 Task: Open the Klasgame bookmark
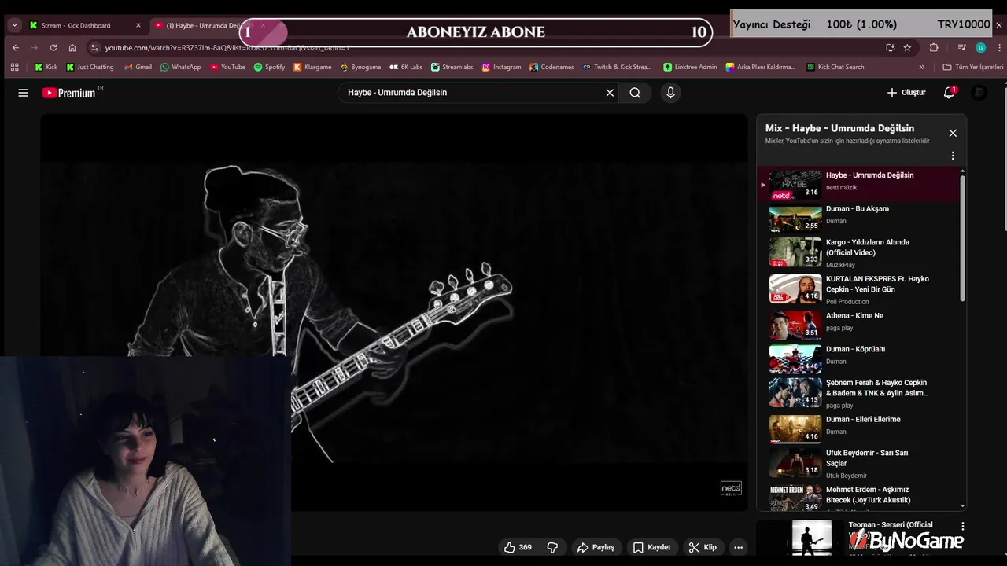click(x=313, y=67)
